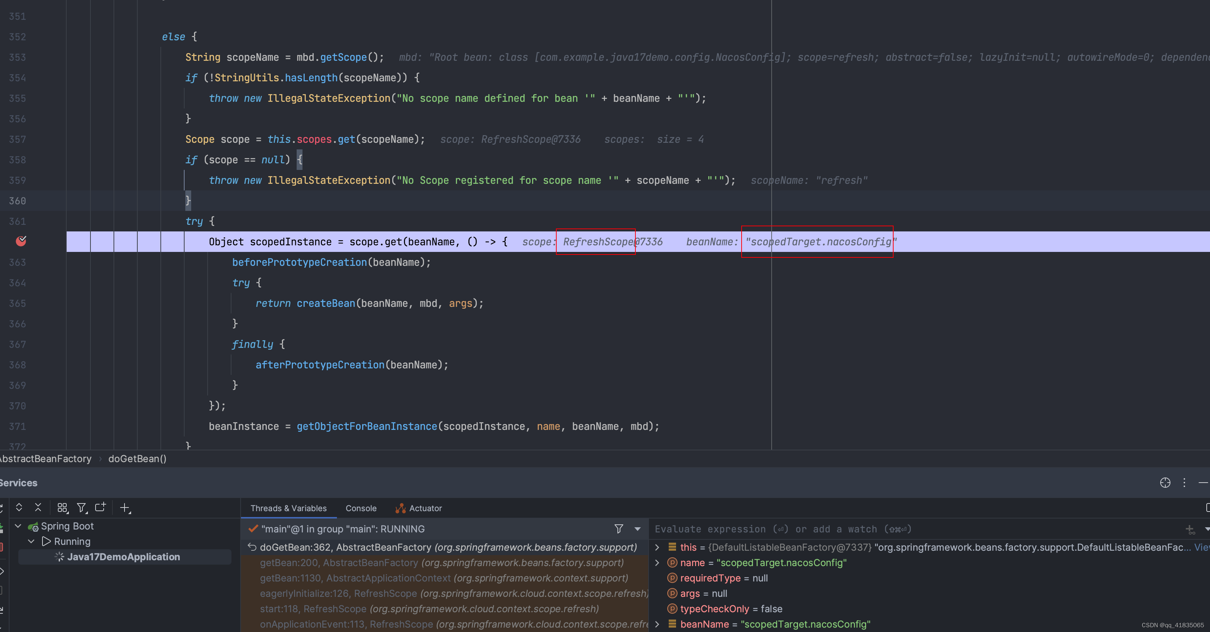Screen dimensions: 1210x632
Task: Collapse the Spring Boot tree node
Action: click(18, 526)
